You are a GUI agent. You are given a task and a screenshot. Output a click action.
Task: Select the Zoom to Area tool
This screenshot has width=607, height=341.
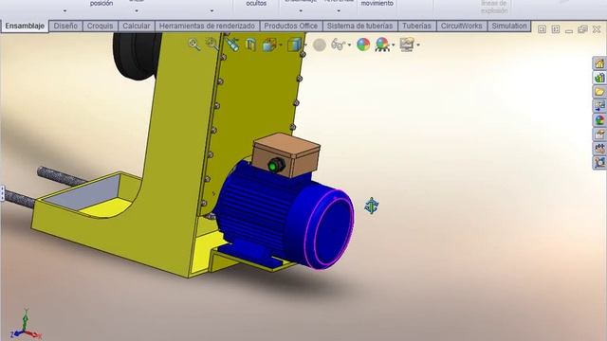(212, 45)
